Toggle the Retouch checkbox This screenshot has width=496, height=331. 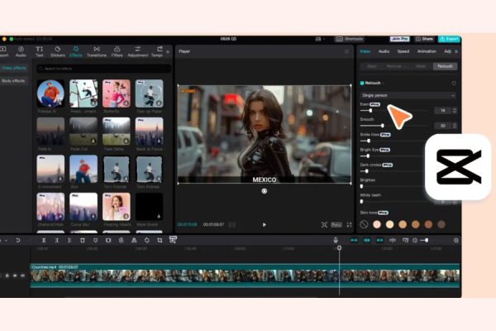point(362,83)
